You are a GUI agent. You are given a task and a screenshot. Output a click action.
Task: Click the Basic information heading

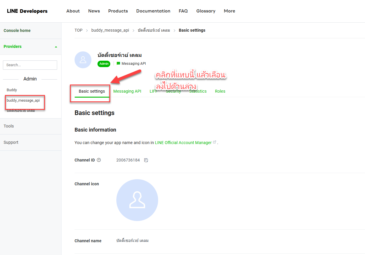[x=95, y=130]
